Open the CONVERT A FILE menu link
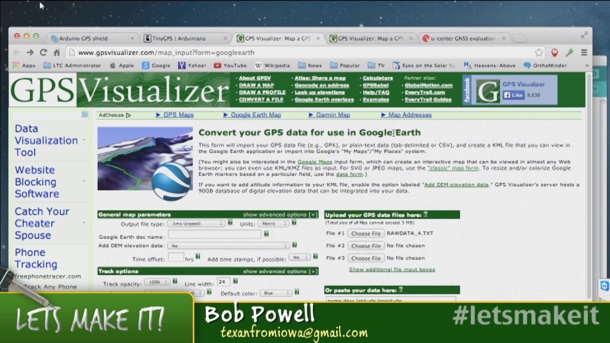This screenshot has width=610, height=343. pos(261,100)
